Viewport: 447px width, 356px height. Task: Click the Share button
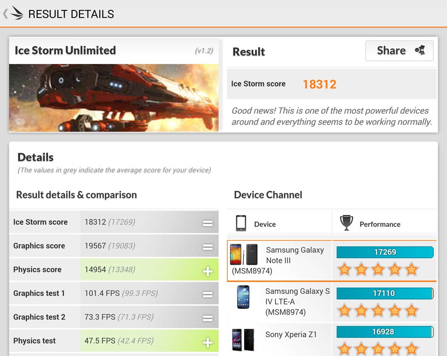(x=399, y=51)
